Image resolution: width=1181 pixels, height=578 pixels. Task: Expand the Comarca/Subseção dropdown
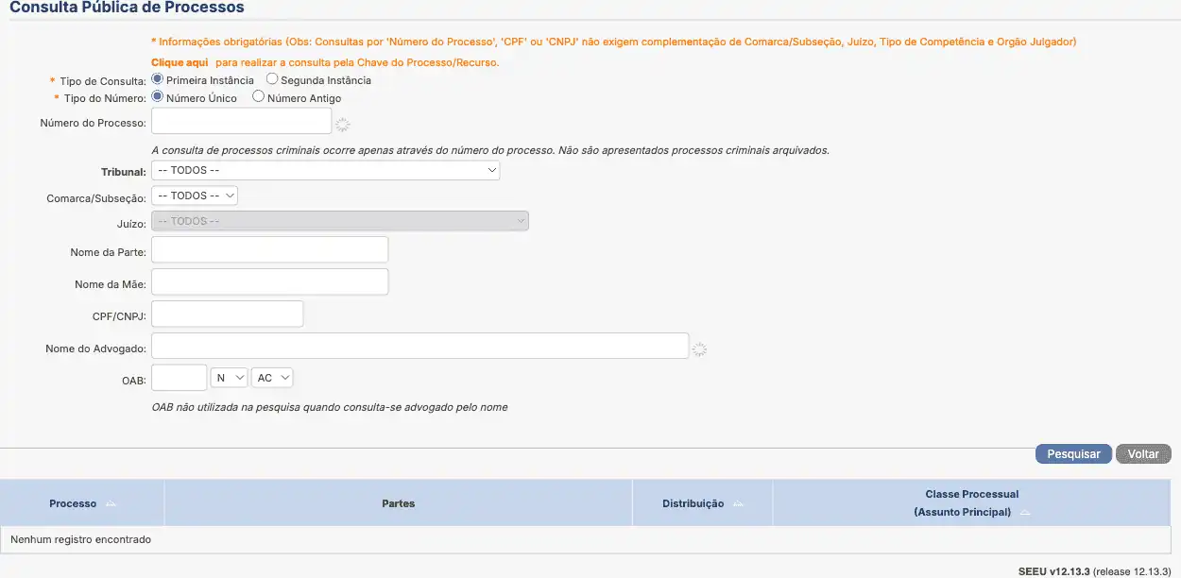195,195
